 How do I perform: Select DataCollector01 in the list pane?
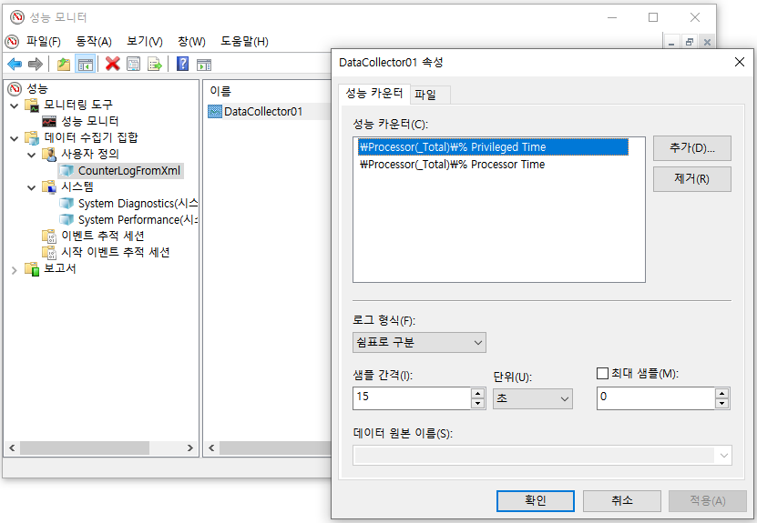(x=263, y=111)
